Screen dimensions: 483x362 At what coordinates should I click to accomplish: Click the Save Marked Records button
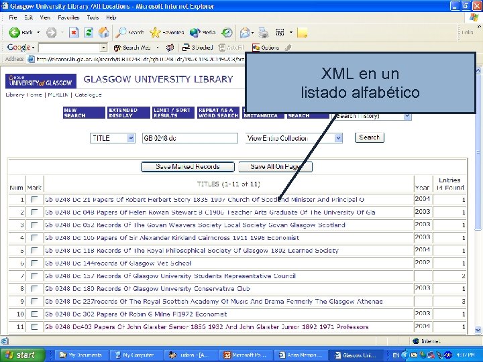(x=188, y=167)
